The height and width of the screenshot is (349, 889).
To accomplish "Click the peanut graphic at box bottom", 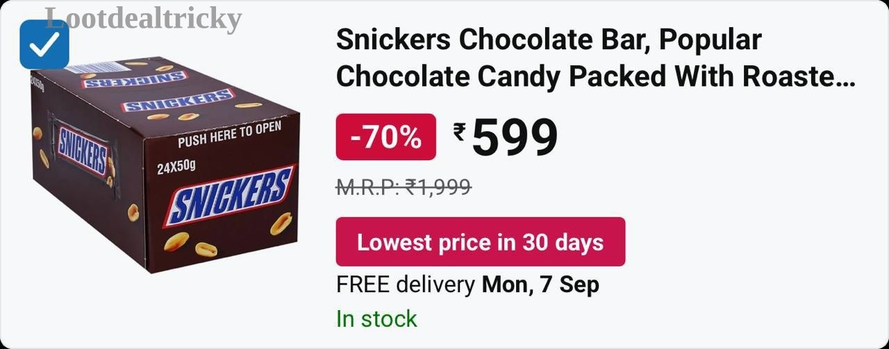I will [205, 248].
